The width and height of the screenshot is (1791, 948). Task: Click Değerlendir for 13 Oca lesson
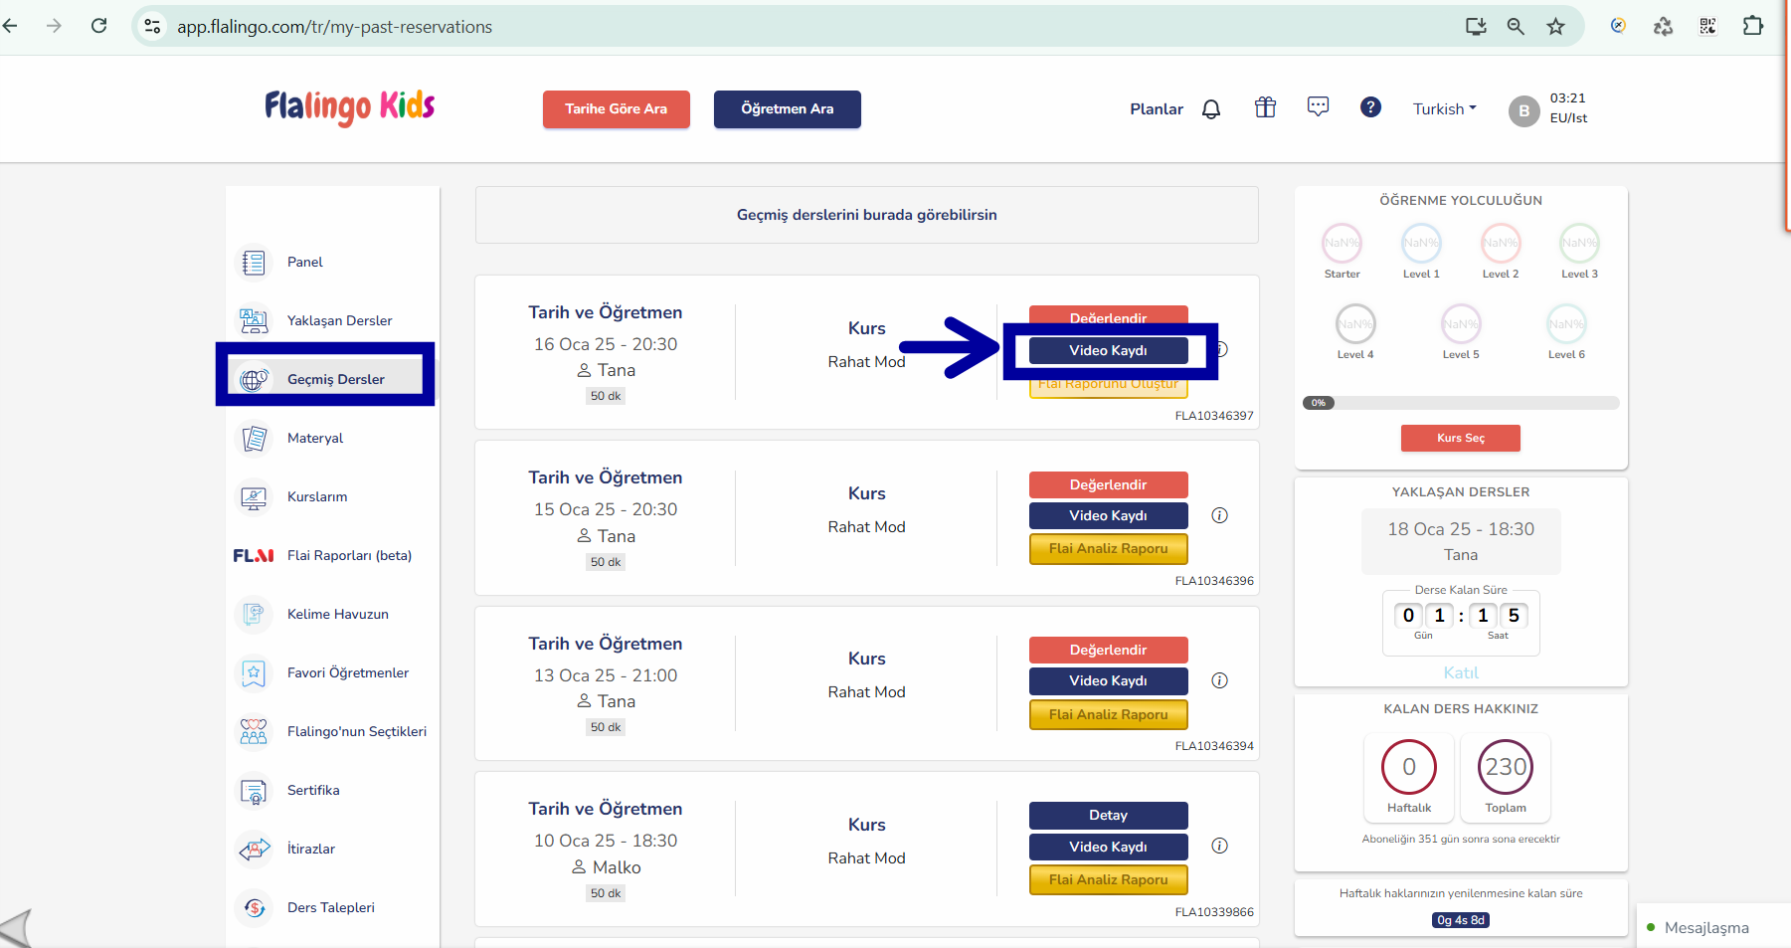point(1108,650)
